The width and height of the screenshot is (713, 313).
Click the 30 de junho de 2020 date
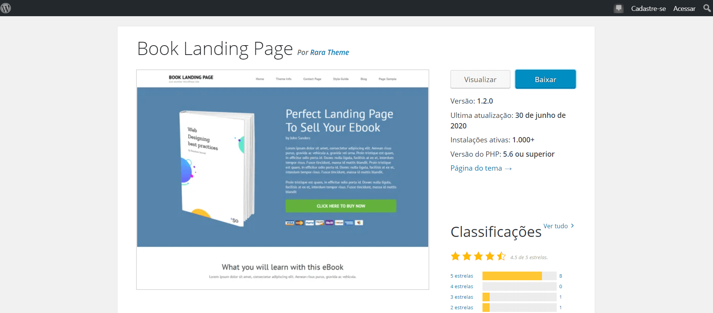click(x=508, y=121)
